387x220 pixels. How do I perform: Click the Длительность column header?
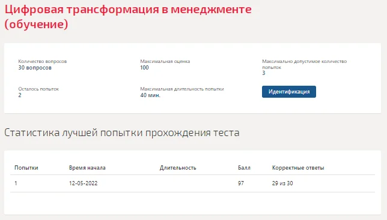click(178, 168)
